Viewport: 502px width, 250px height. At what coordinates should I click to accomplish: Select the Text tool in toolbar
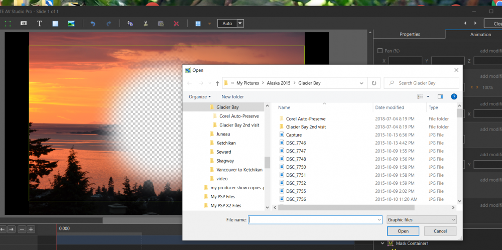click(40, 24)
